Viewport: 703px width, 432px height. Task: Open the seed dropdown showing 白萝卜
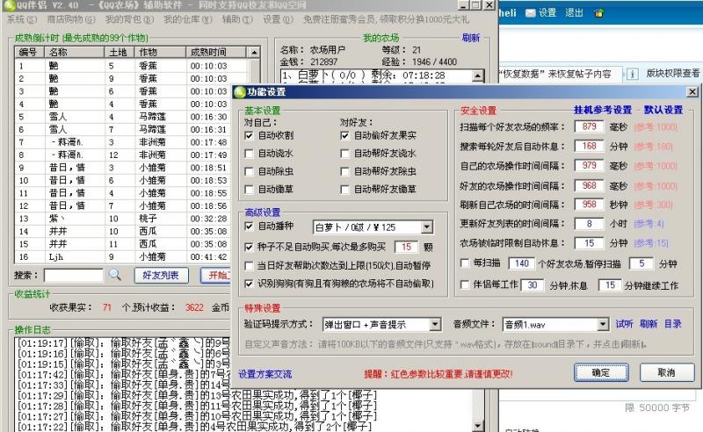(427, 227)
